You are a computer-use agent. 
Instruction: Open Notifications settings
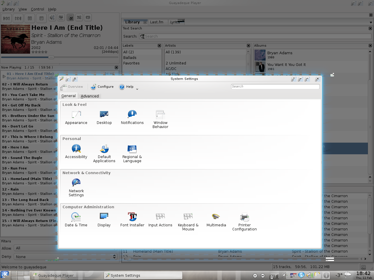pyautogui.click(x=132, y=118)
